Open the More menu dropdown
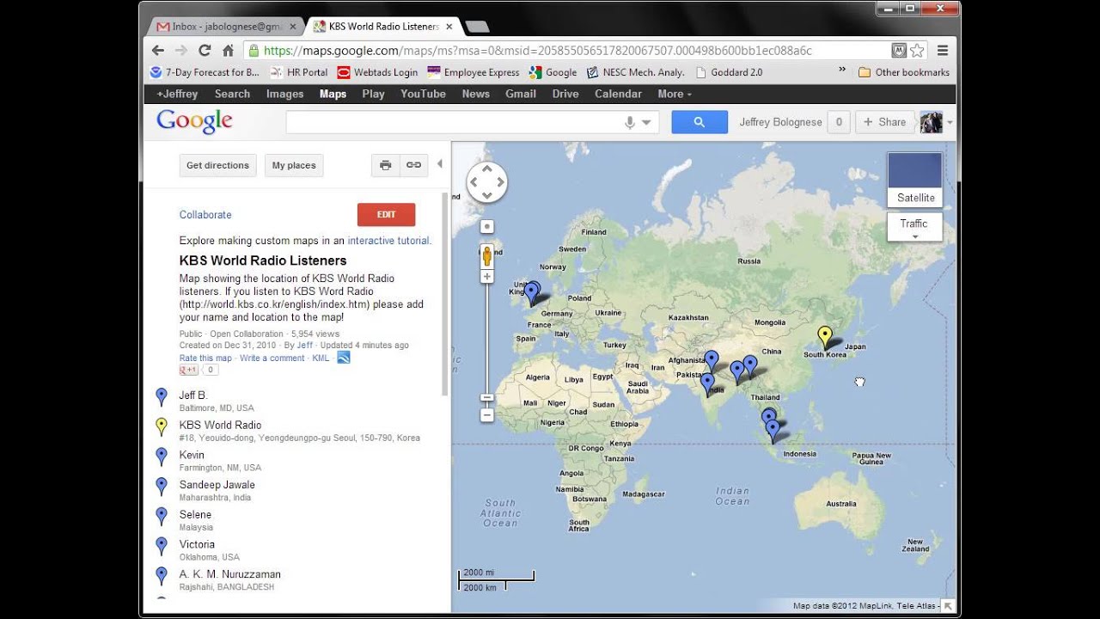This screenshot has height=619, width=1100. tap(675, 94)
